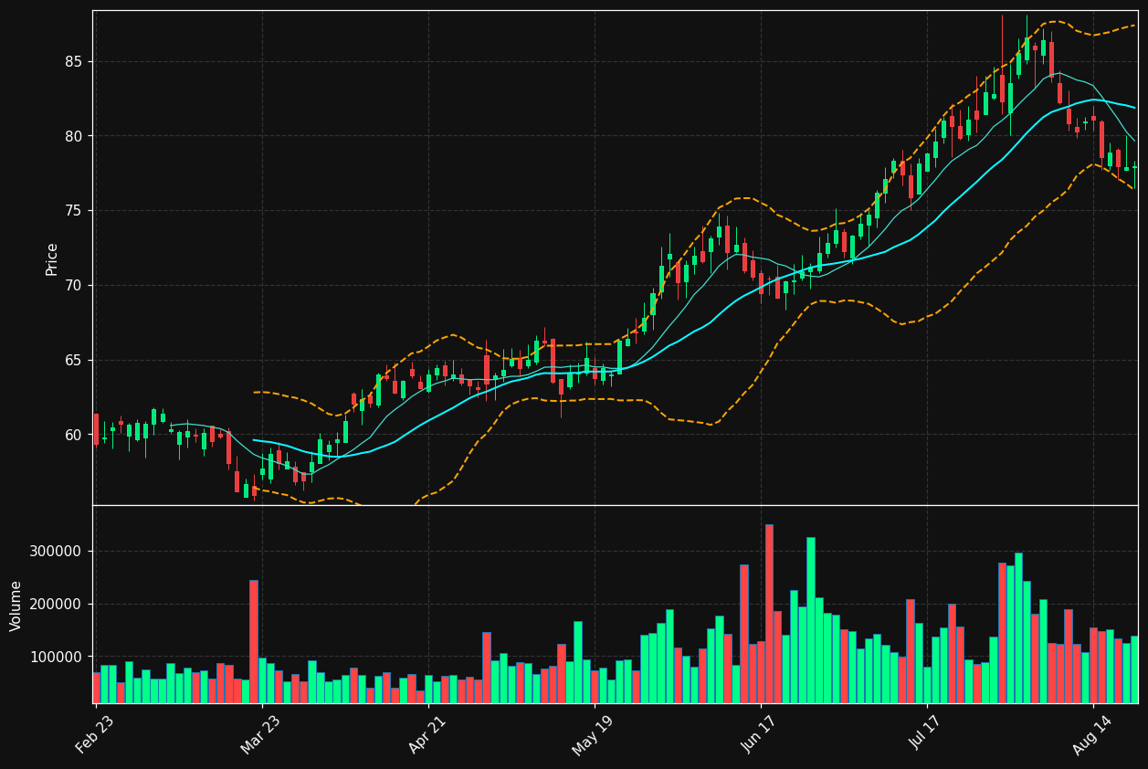Screen dimensions: 1148x769
Task: Click the tall red volume bar before Mar 23
Action: point(253,642)
